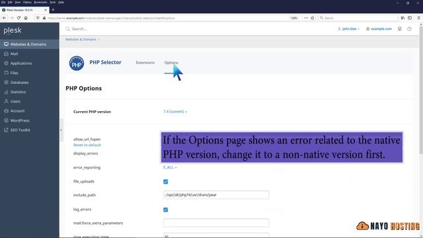This screenshot has height=238, width=423.
Task: Click the include_path text field
Action: click(x=216, y=195)
